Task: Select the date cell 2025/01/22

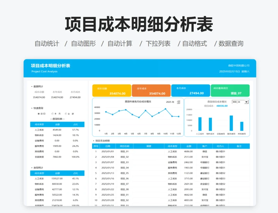Action: pos(108,189)
